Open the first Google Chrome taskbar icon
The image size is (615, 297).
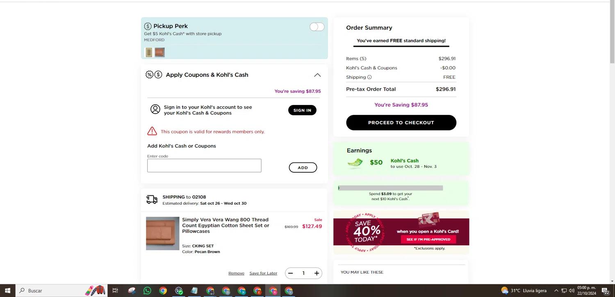click(x=163, y=290)
